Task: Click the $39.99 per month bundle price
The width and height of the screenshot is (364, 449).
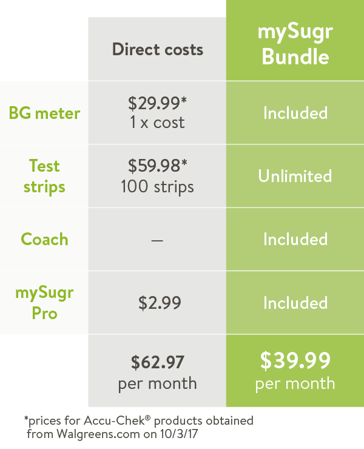Action: coord(295,371)
